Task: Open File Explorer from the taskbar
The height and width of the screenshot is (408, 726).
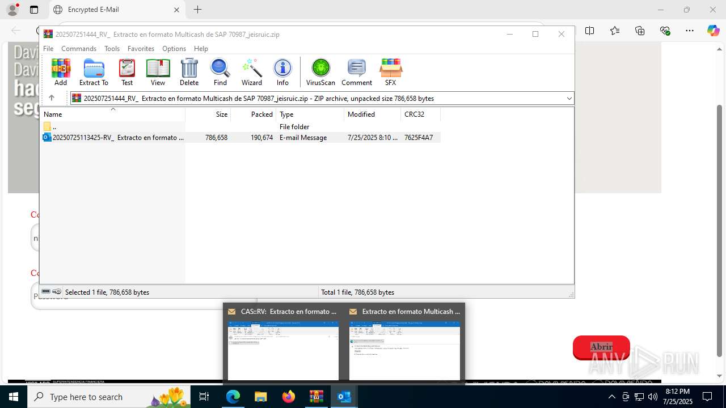Action: (261, 397)
